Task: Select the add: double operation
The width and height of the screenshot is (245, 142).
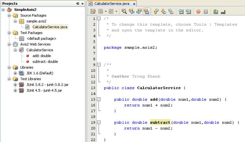Action: pos(42,56)
